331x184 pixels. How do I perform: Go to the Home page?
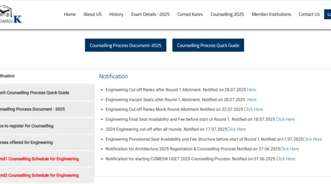point(70,14)
